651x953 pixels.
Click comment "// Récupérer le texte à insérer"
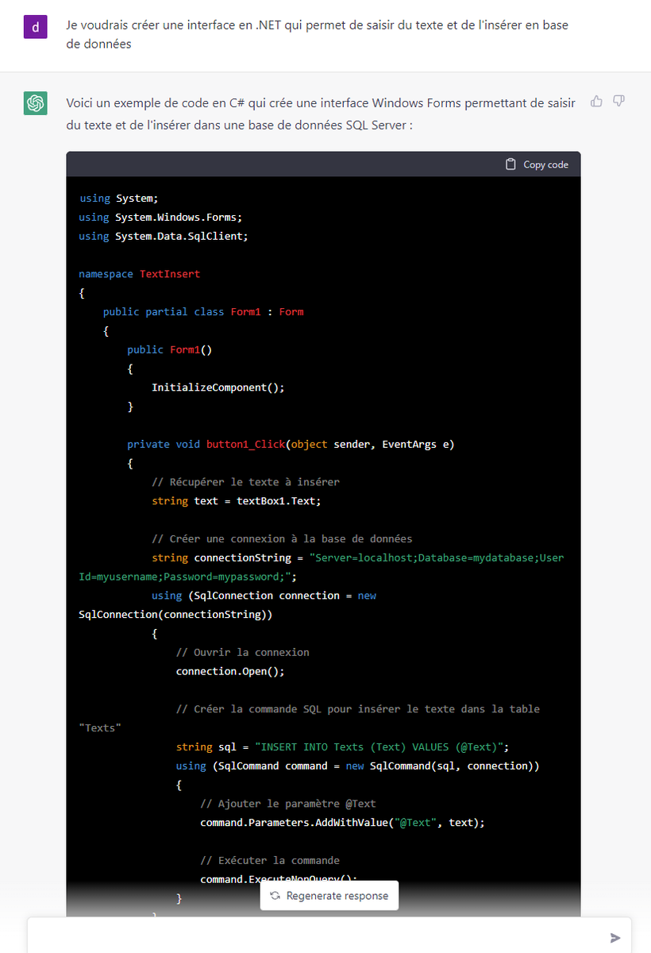(246, 482)
